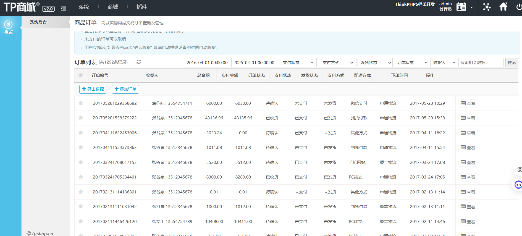522x236 pixels.
Task: Click 顺丰物流 in the 5520.00 order row
Action: tap(388, 162)
